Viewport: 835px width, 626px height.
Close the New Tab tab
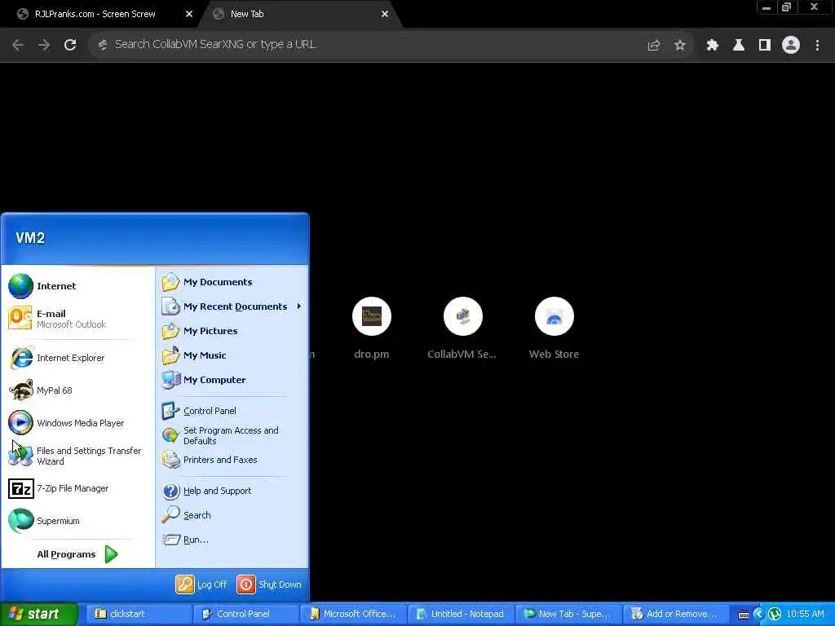tap(385, 14)
